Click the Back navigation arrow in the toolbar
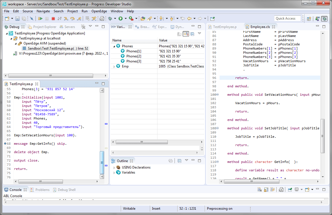This screenshot has height=215, width=332. point(189,19)
